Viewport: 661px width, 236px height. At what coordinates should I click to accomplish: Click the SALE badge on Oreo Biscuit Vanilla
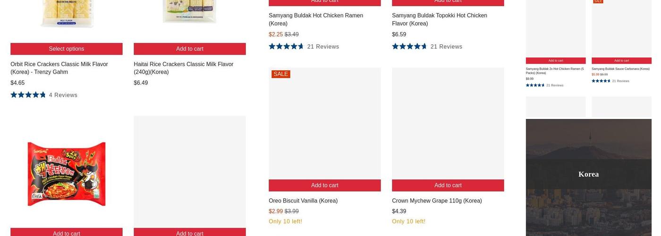pos(280,74)
